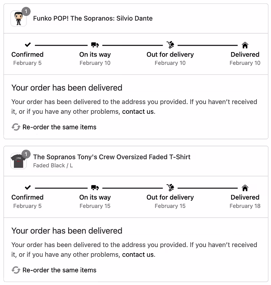The height and width of the screenshot is (285, 271).
Task: Click "contact us" link in T-Shirt order
Action: 138,255
